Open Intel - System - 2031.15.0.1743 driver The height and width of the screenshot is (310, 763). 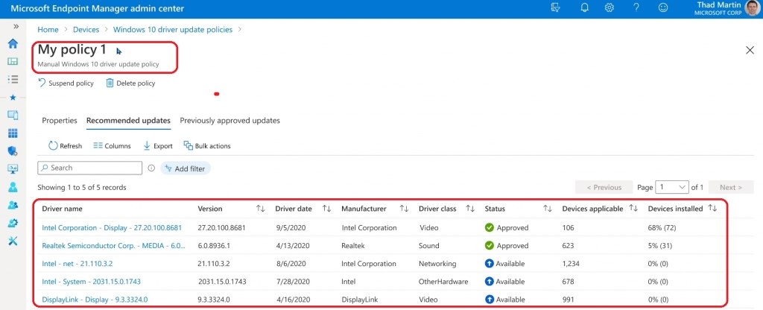click(x=92, y=282)
